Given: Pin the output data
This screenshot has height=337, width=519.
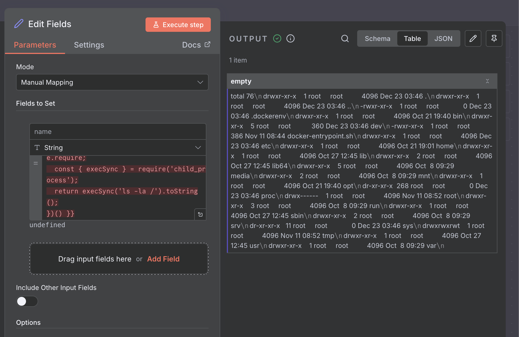Looking at the screenshot, I should click(494, 38).
